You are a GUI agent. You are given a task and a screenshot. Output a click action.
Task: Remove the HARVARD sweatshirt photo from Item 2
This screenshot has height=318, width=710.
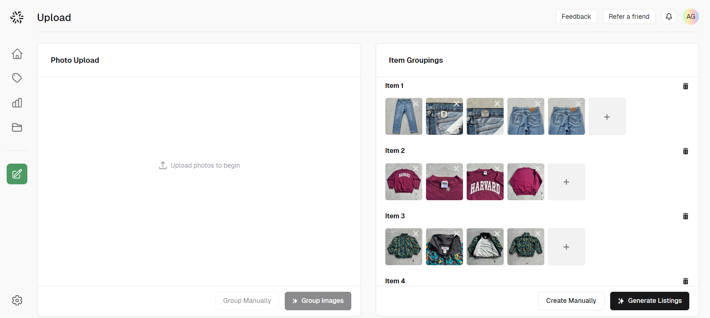pos(416,168)
